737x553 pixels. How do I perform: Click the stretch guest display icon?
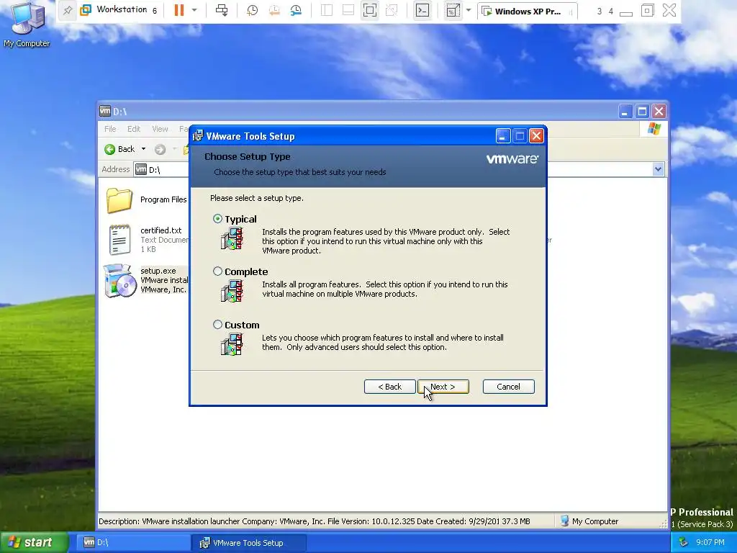click(x=453, y=10)
